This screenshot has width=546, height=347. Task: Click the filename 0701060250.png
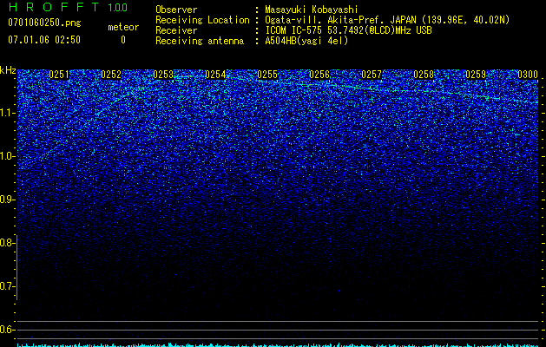(x=44, y=23)
